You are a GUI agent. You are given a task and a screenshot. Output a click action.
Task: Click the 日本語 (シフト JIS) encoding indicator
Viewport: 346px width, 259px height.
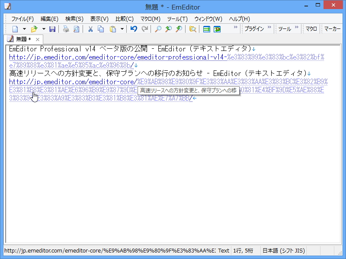point(284,251)
